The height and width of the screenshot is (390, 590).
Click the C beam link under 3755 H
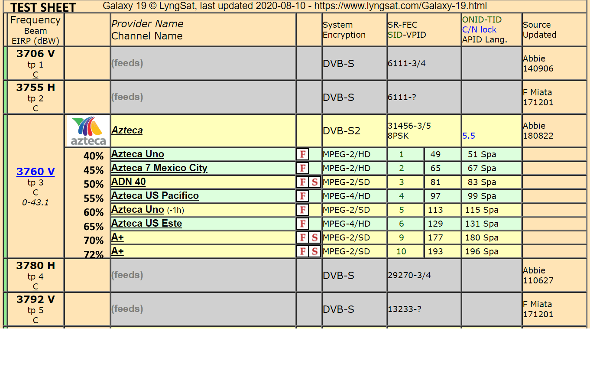pyautogui.click(x=36, y=108)
